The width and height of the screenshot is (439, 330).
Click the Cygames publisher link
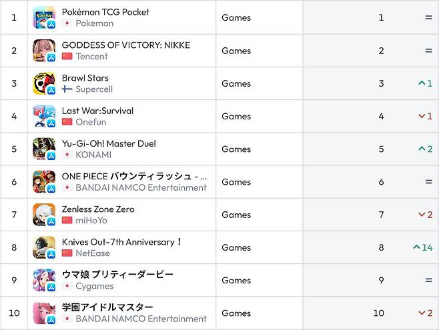click(x=95, y=286)
